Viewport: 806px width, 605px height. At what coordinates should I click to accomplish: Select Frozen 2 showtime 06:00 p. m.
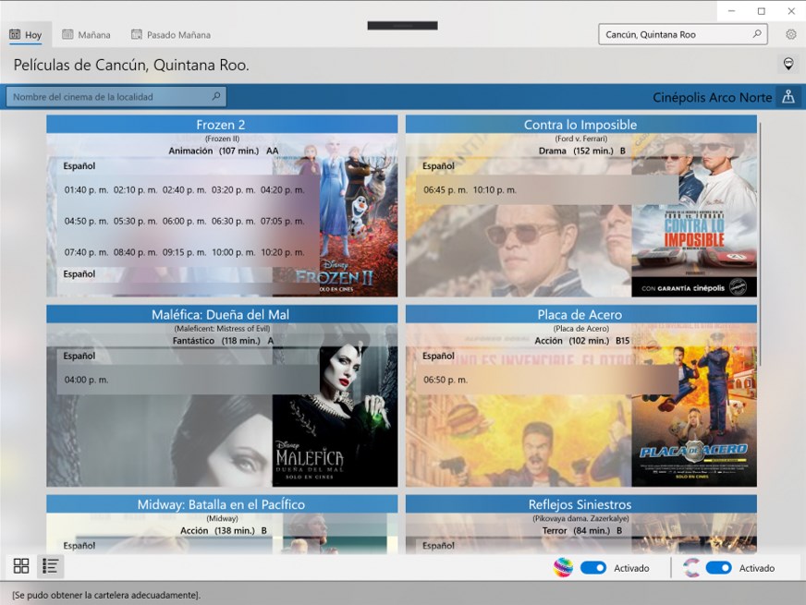point(184,222)
